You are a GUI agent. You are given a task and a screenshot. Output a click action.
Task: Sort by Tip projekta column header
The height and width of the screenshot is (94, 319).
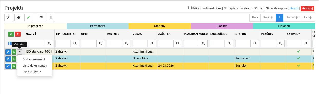coord(65,34)
